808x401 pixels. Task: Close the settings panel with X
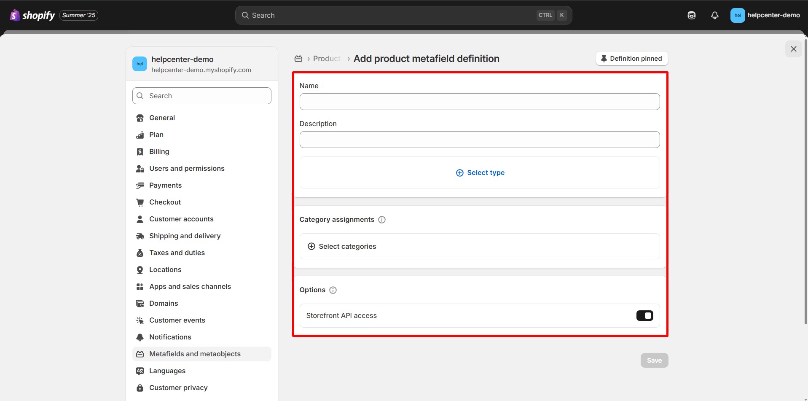[x=793, y=49]
